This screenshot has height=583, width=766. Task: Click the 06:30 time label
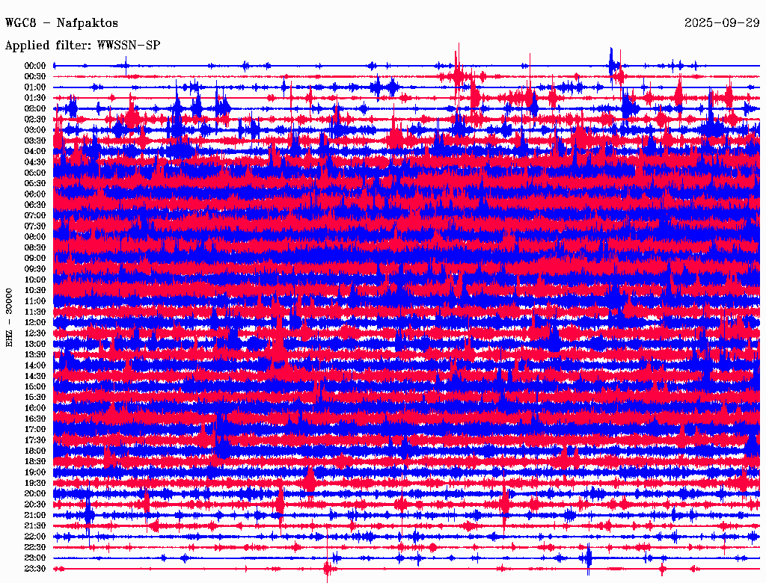coord(35,205)
